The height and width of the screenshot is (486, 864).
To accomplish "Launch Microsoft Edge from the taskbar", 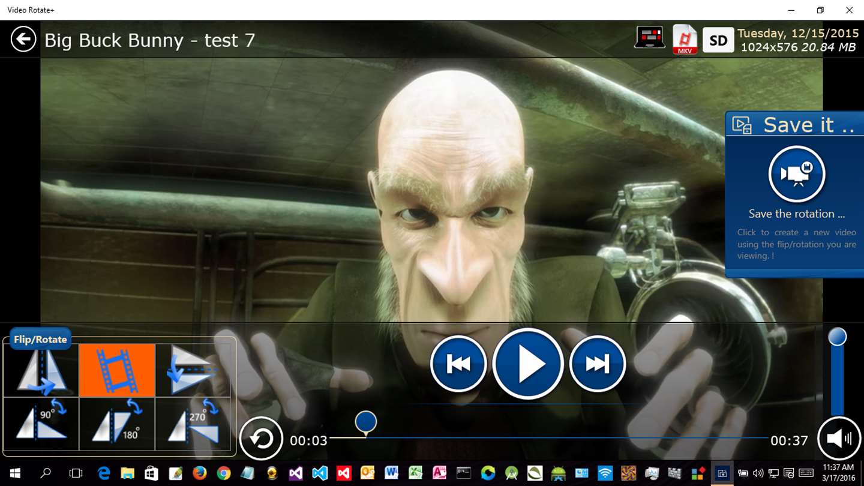I will [x=104, y=473].
